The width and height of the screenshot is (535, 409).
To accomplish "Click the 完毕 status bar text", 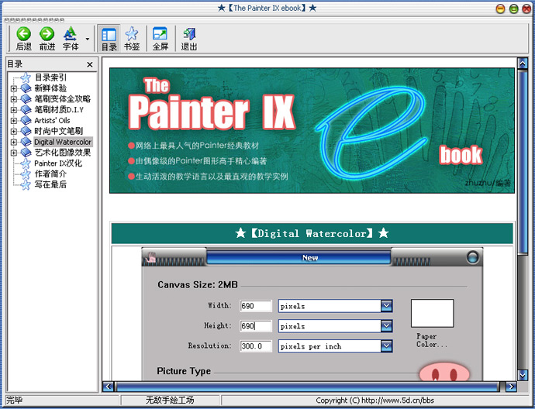I will 15,400.
